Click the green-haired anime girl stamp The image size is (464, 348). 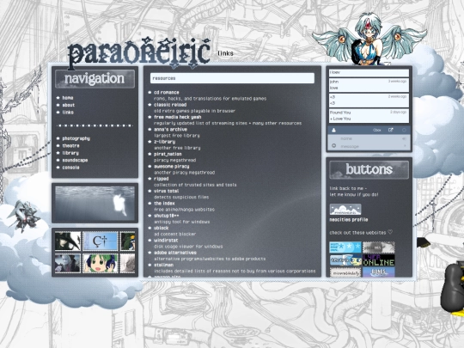[x=101, y=263]
